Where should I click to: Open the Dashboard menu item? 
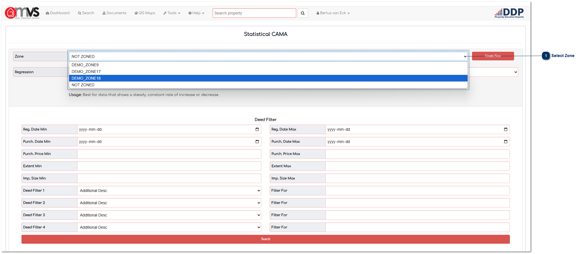58,13
